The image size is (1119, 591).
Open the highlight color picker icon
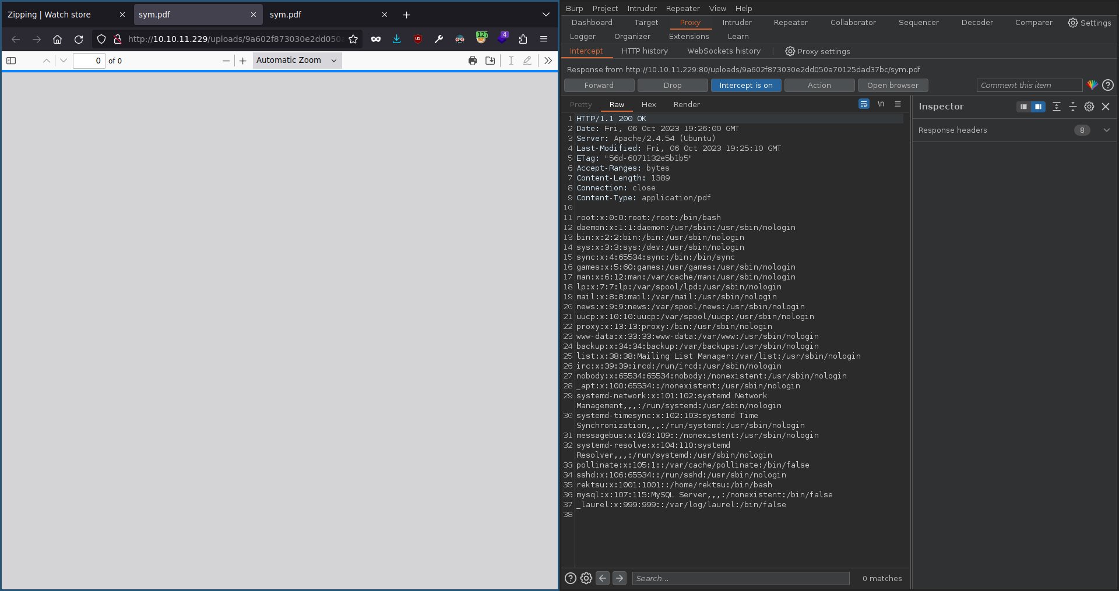(1092, 85)
